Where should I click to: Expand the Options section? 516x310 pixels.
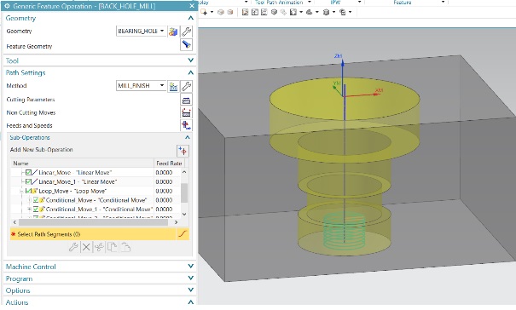click(190, 290)
